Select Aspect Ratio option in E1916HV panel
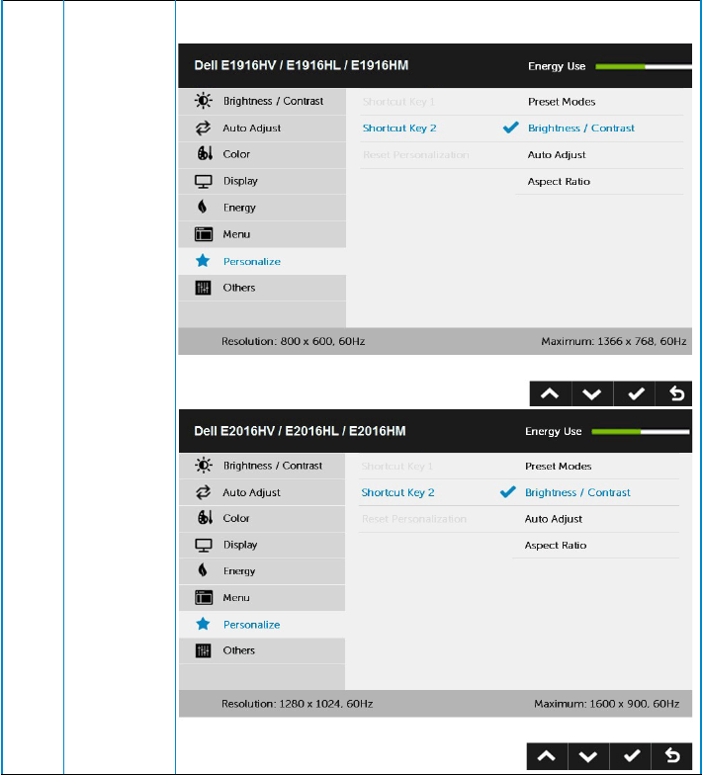This screenshot has height=775, width=702. click(559, 182)
